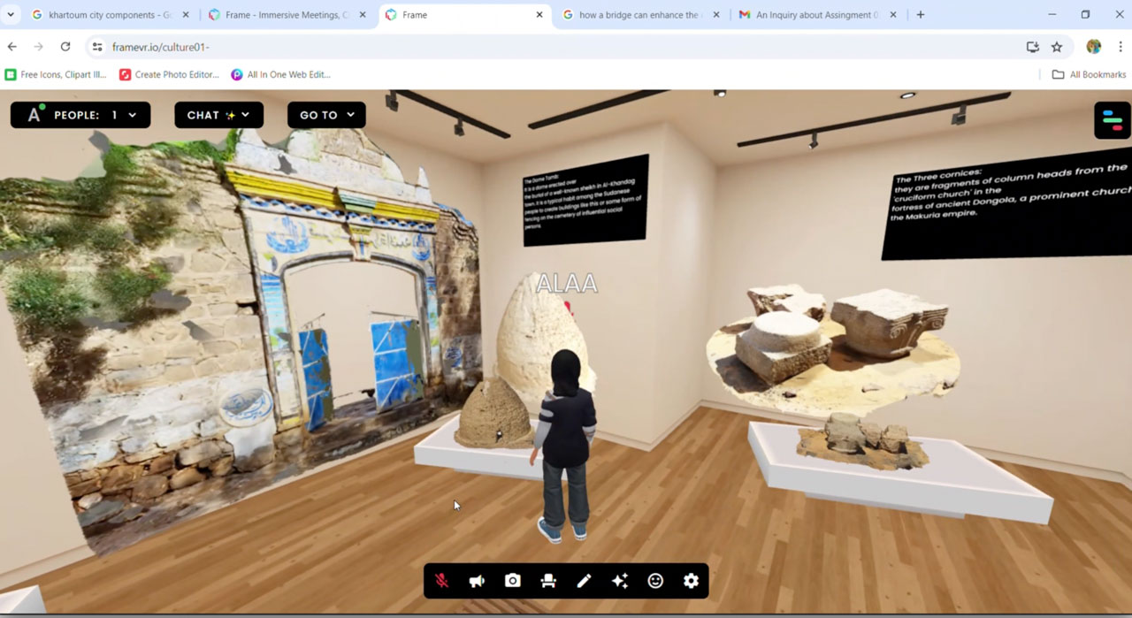
Task: Bookmark this page with the star icon
Action: click(1057, 47)
